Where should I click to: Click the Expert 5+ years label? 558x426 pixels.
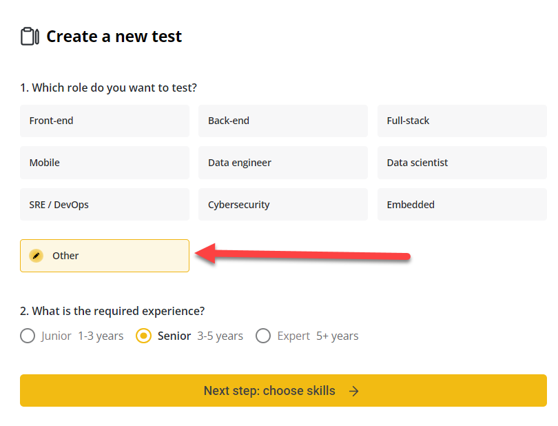click(x=318, y=336)
